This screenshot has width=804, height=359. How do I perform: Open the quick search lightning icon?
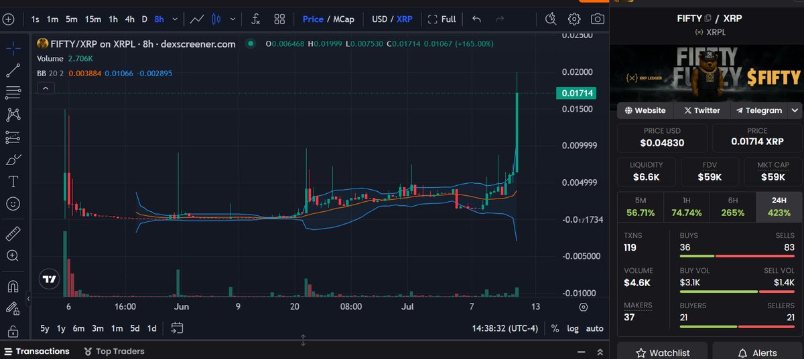click(551, 19)
